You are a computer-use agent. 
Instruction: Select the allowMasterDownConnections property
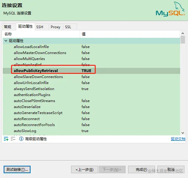click(40, 53)
